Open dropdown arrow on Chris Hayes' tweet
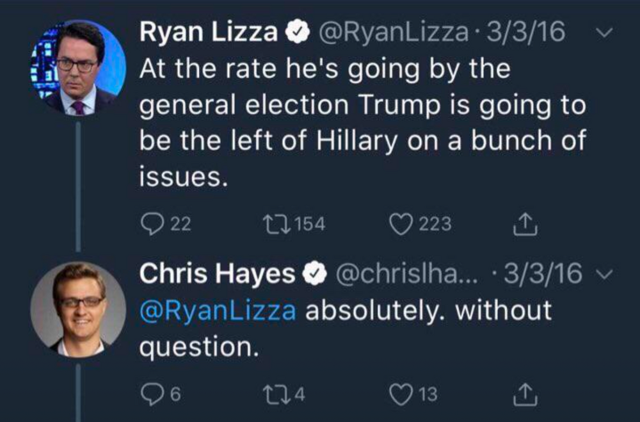Image resolution: width=640 pixels, height=422 pixels. pos(608,275)
